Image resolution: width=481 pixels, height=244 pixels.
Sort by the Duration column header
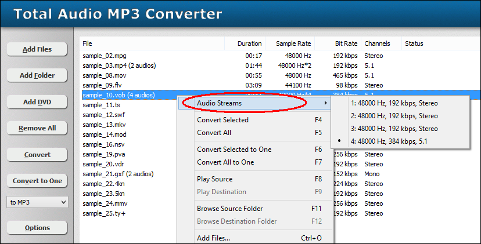[x=245, y=43]
